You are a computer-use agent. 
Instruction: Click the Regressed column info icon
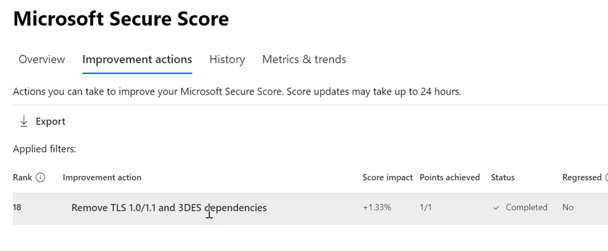pyautogui.click(x=606, y=178)
